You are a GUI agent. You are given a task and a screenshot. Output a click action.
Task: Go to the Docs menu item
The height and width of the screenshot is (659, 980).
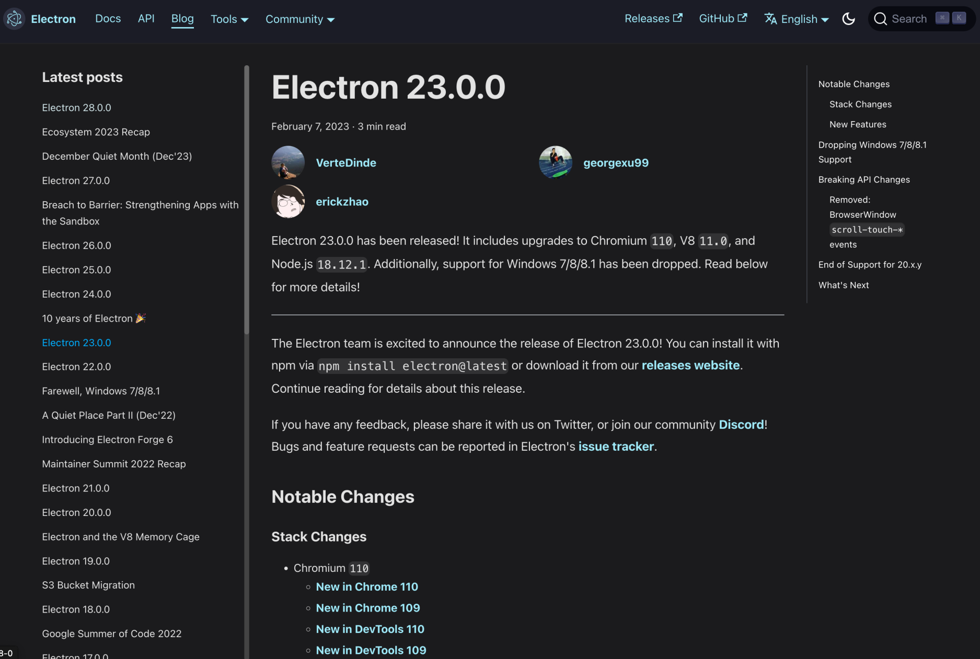[x=108, y=19]
